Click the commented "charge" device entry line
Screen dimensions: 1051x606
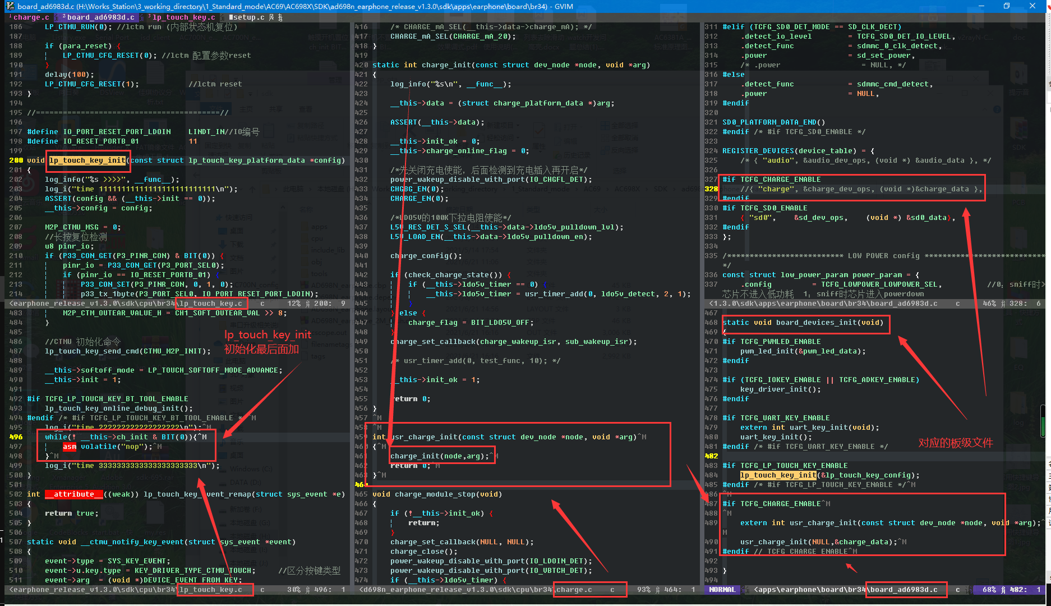861,189
